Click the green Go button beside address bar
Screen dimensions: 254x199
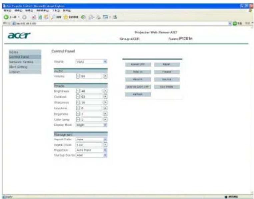click(237, 23)
